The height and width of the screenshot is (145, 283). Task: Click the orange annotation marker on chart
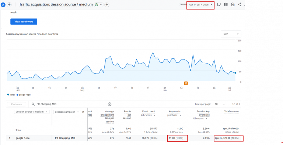[x=186, y=83]
